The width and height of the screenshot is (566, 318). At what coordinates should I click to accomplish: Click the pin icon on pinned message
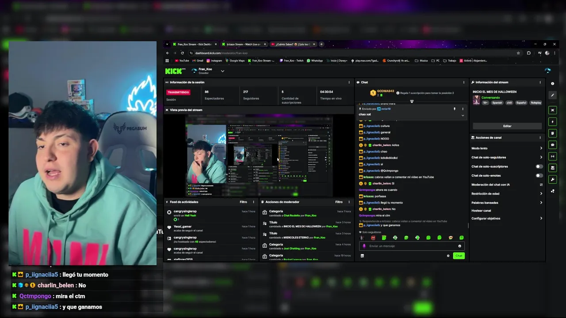454,109
